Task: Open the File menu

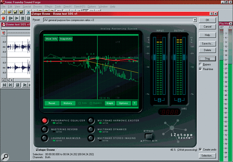Action: (3, 6)
